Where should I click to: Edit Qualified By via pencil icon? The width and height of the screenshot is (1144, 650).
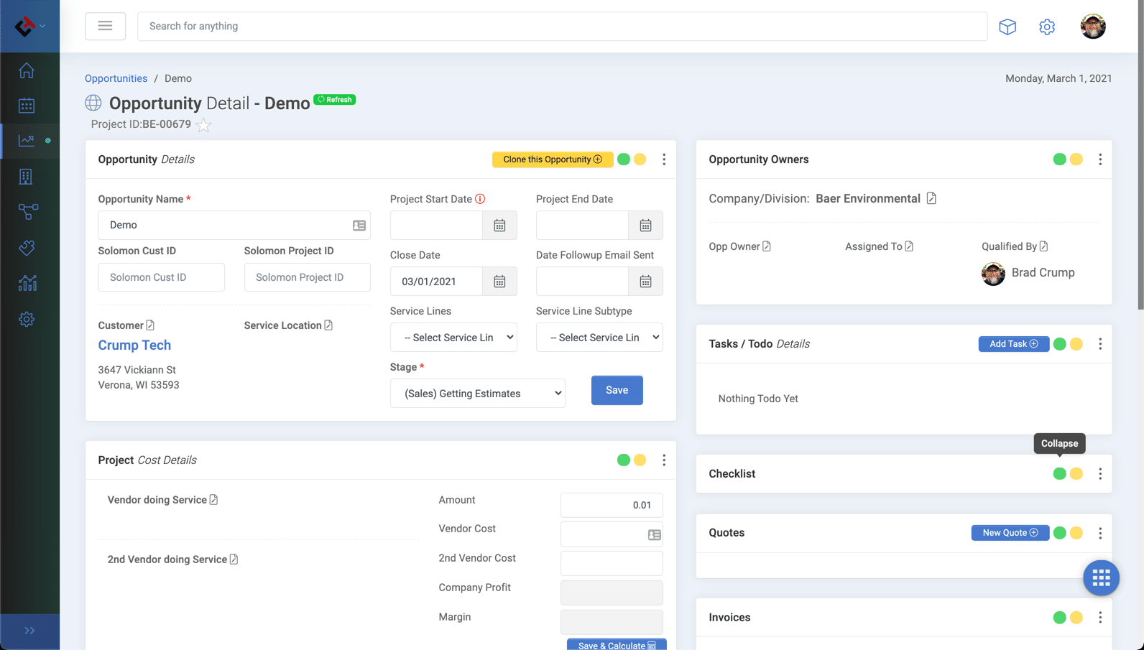click(x=1043, y=246)
